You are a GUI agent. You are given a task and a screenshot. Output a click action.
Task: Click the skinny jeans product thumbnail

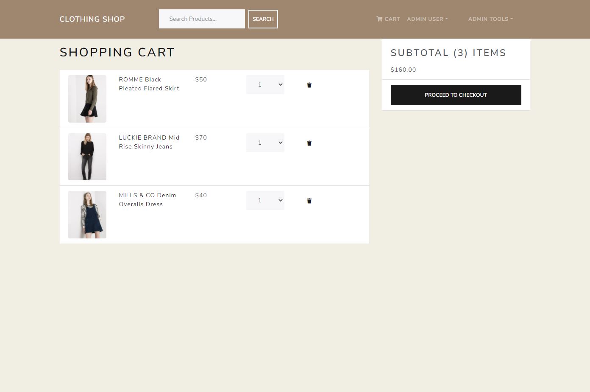(87, 157)
